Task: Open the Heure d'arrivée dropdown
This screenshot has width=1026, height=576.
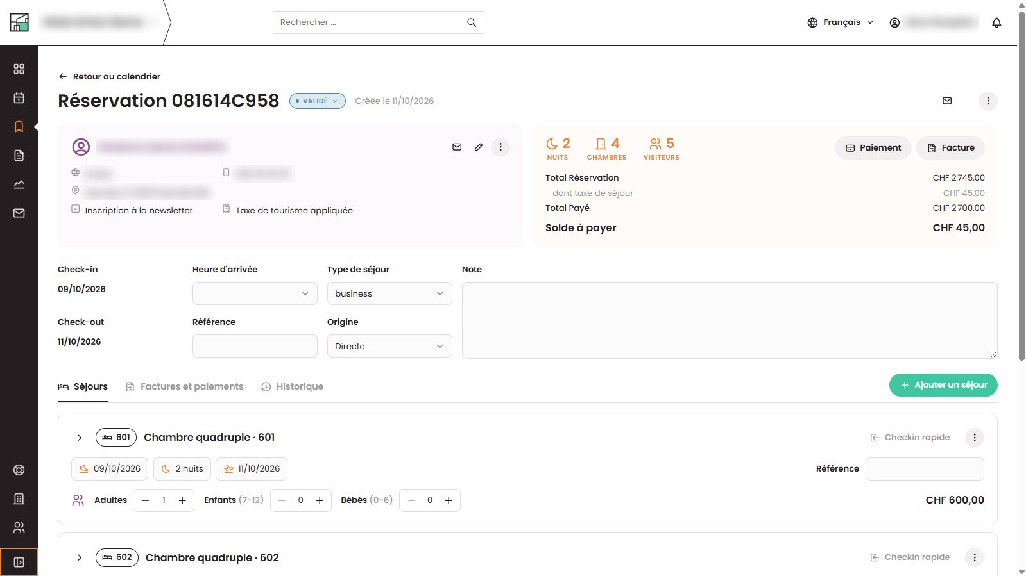Action: [255, 293]
